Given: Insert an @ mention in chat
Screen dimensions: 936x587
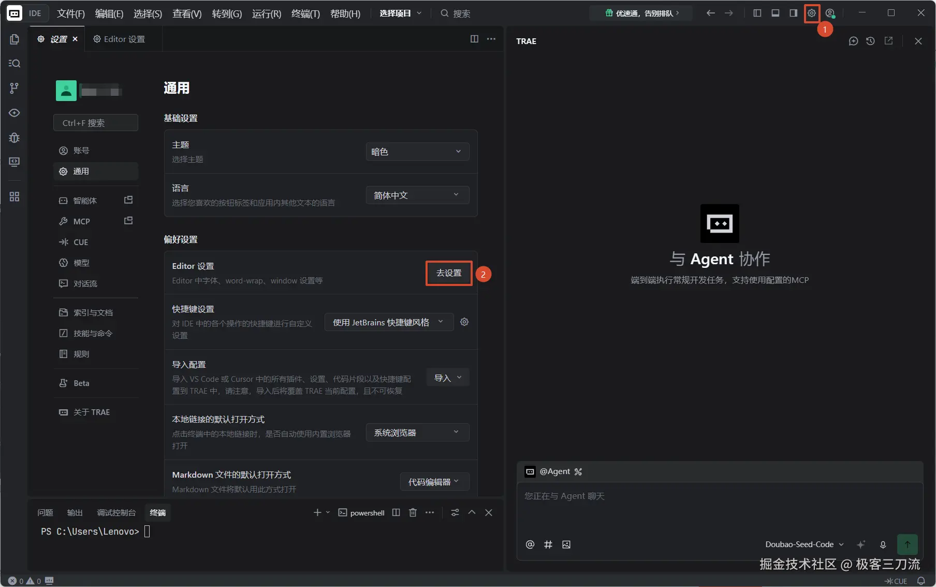Looking at the screenshot, I should 530,545.
